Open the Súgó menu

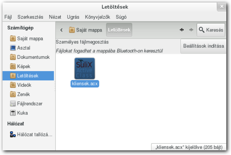121,17
